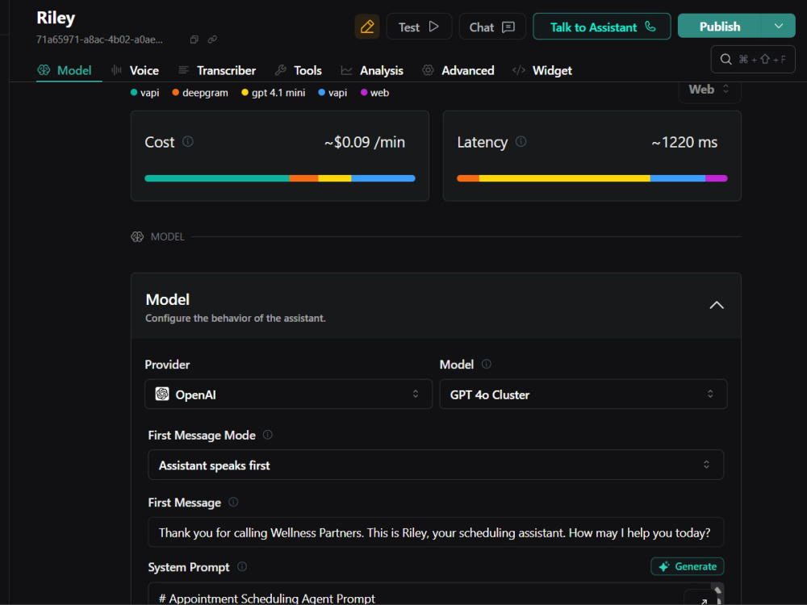Click the assistant ID text 71a65971
The height and width of the screenshot is (605, 807).
[x=99, y=40]
